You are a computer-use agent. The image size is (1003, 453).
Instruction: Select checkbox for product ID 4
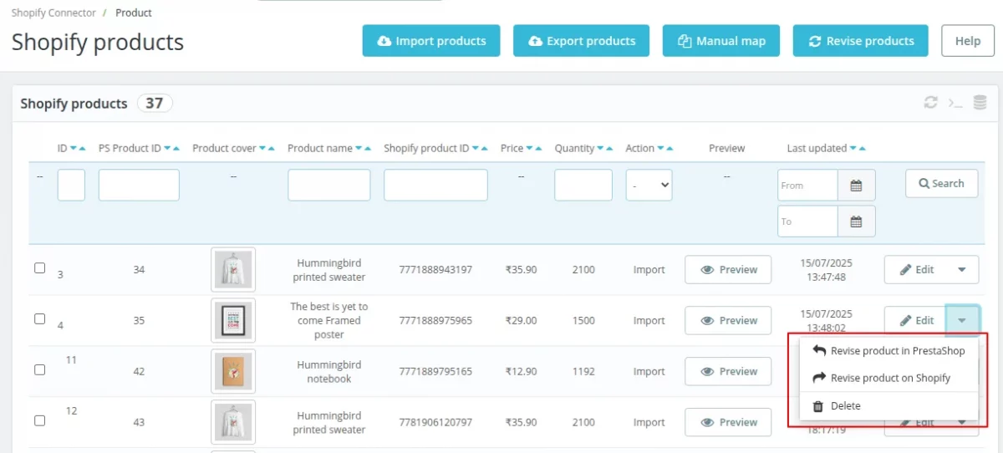(x=39, y=318)
